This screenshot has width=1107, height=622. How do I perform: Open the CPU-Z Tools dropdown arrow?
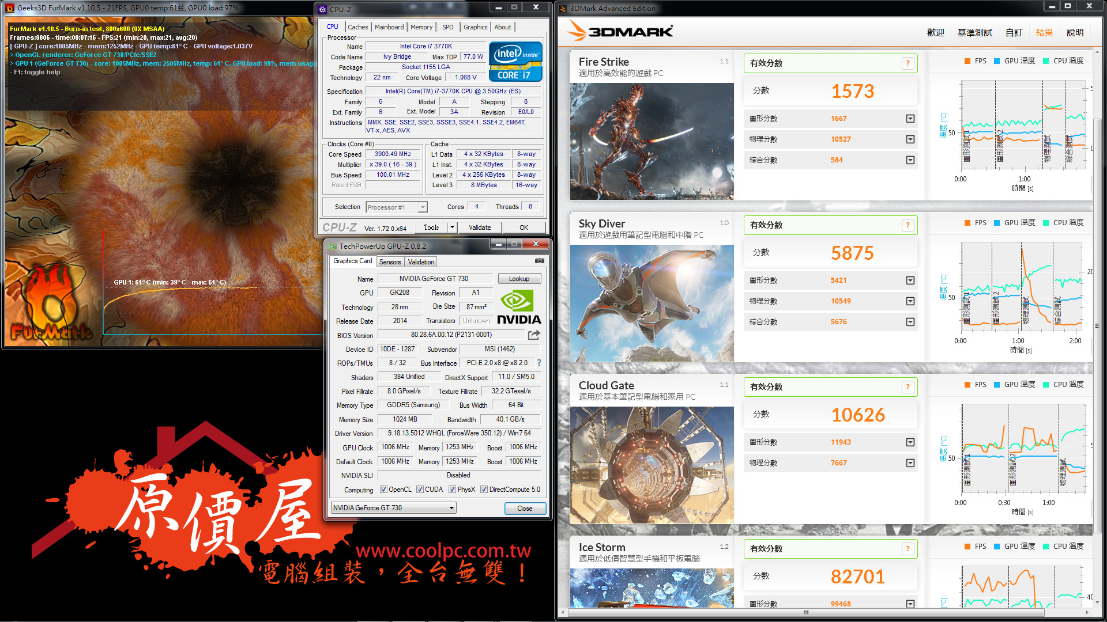coord(452,227)
